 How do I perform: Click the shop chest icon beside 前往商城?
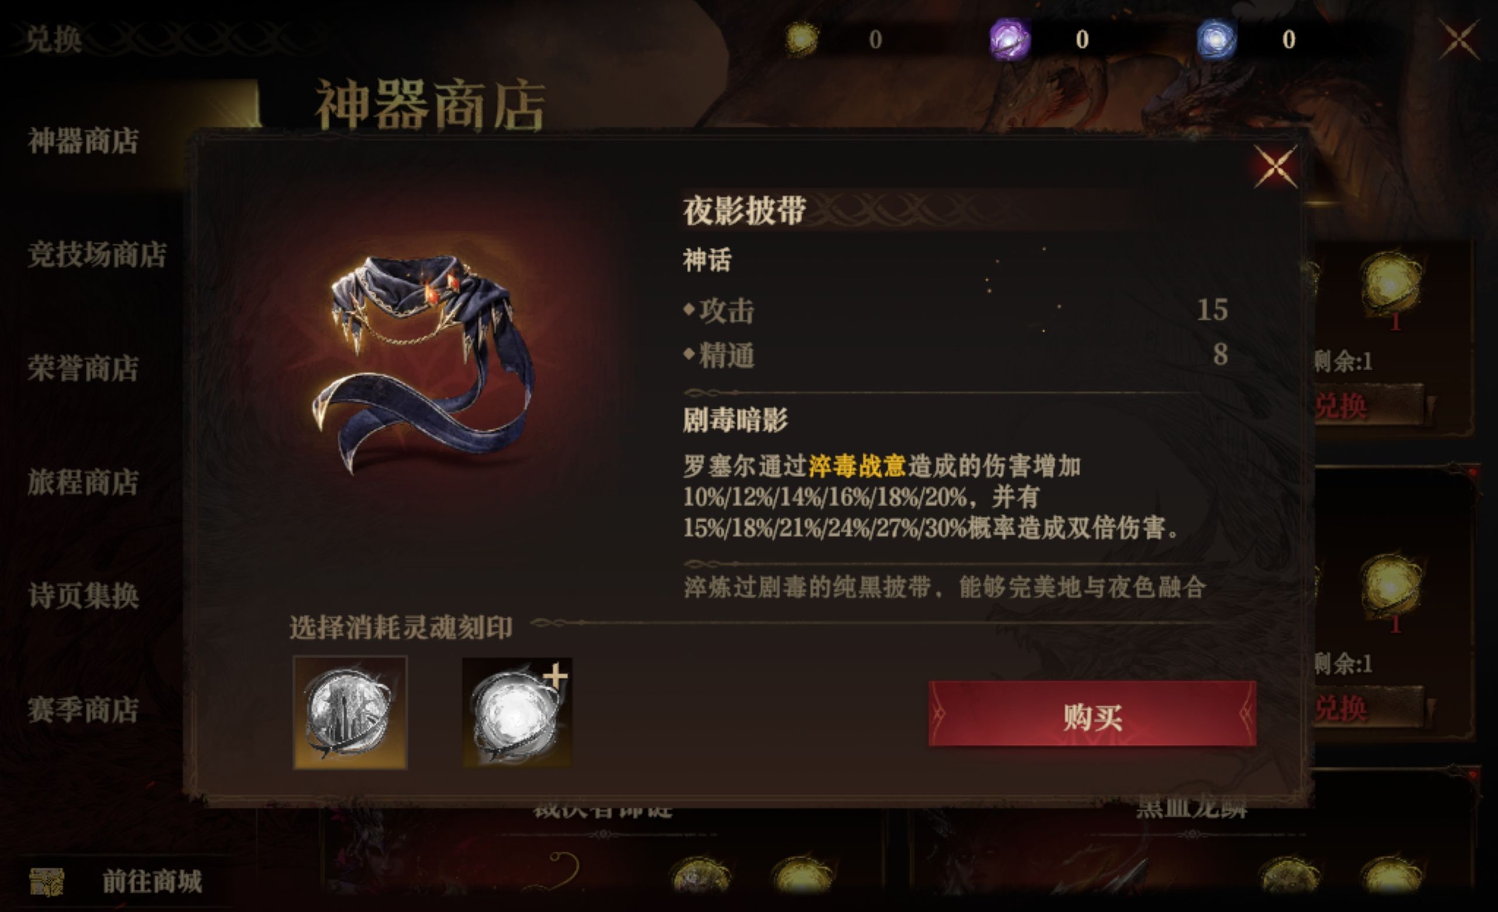[47, 882]
